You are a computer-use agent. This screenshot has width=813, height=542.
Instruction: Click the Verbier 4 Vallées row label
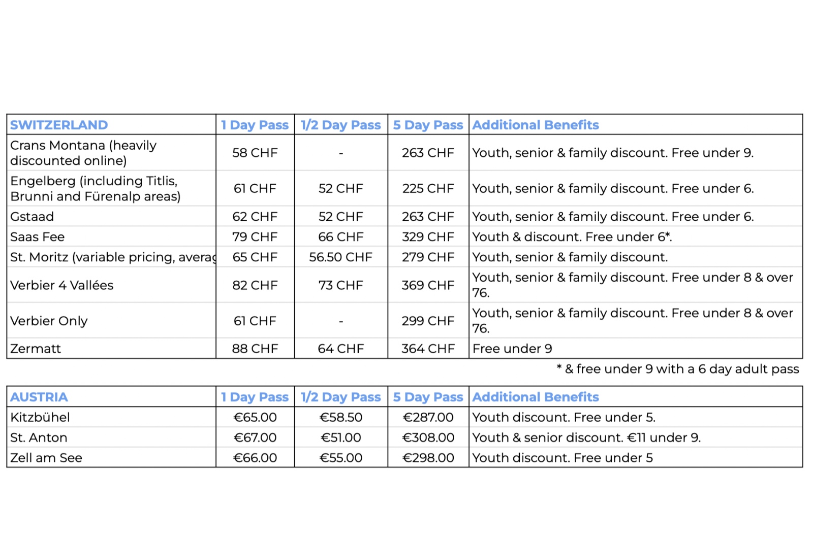coord(62,285)
